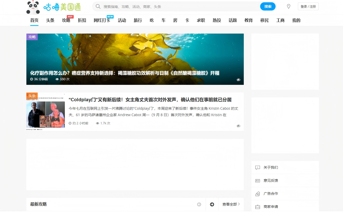Screen dimensions: 343x212
Task: Focus the search input field
Action: (179, 6)
